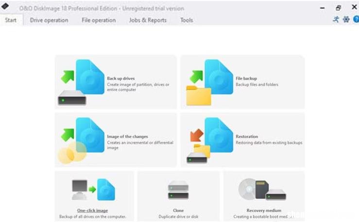This screenshot has height=222, width=359.
Task: Click the Restoration orange arrow icon
Action: click(x=197, y=135)
